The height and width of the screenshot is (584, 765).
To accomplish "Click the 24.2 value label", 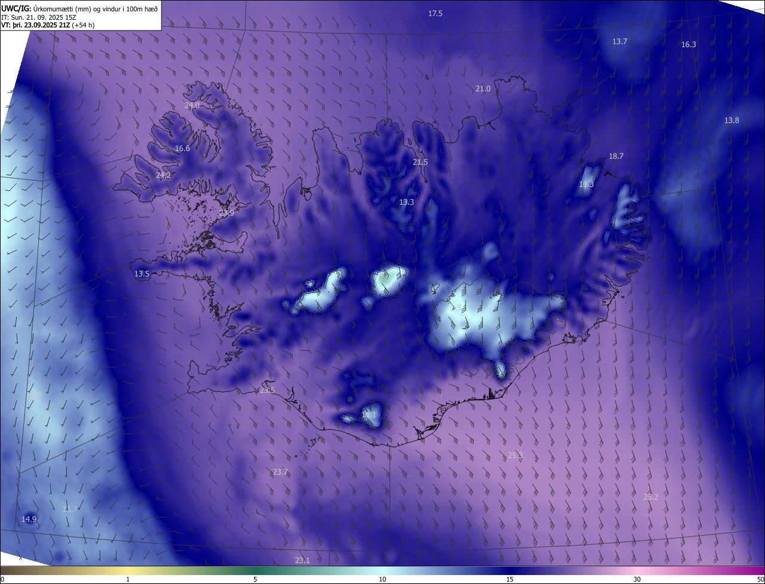I will click(163, 175).
